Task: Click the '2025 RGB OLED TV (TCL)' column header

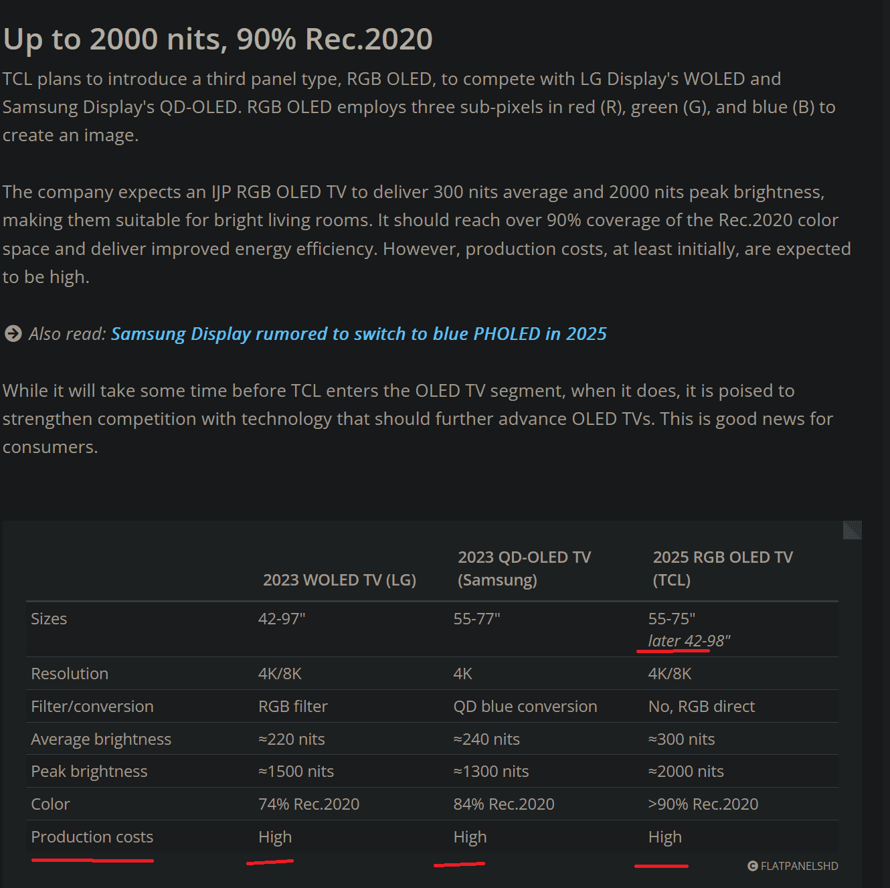Action: click(723, 569)
